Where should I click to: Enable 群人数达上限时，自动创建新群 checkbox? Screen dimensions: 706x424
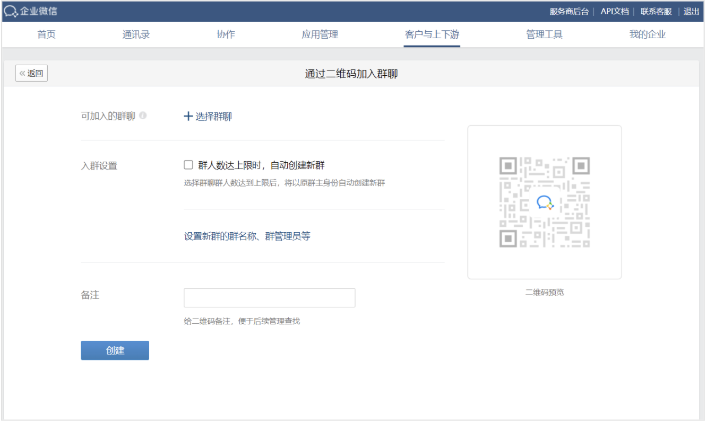(188, 165)
